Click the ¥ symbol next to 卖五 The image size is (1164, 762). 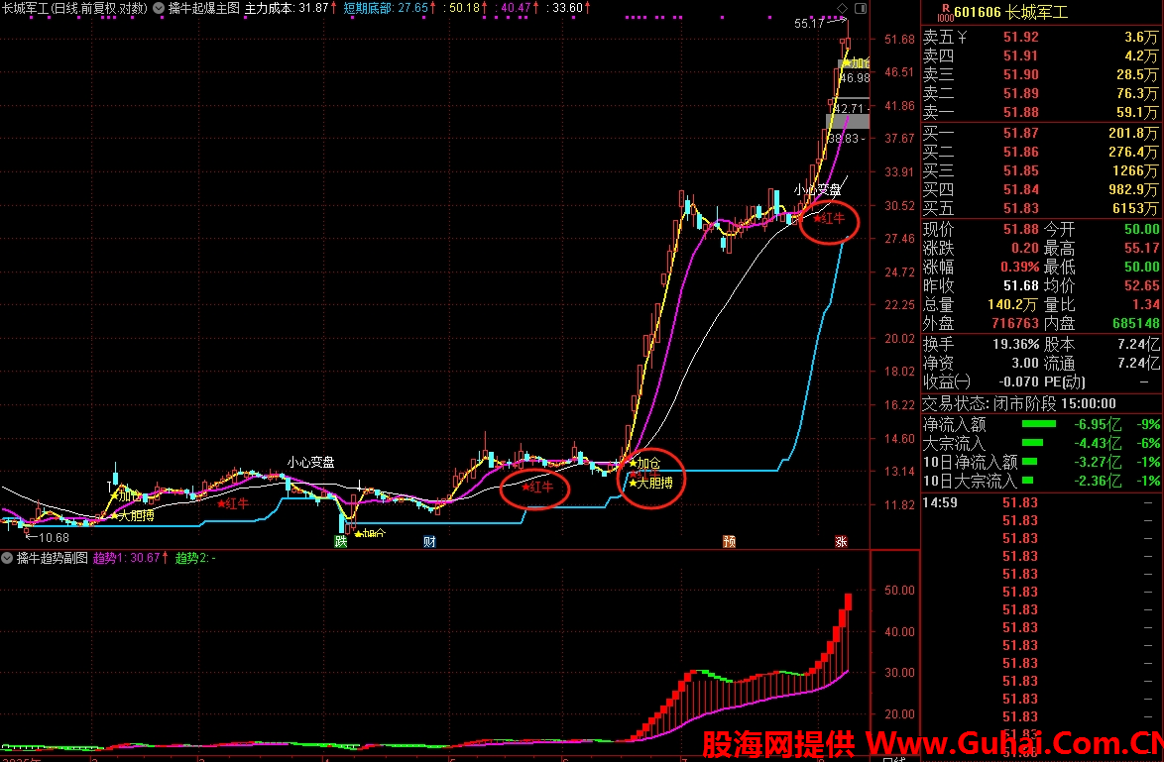pos(962,37)
